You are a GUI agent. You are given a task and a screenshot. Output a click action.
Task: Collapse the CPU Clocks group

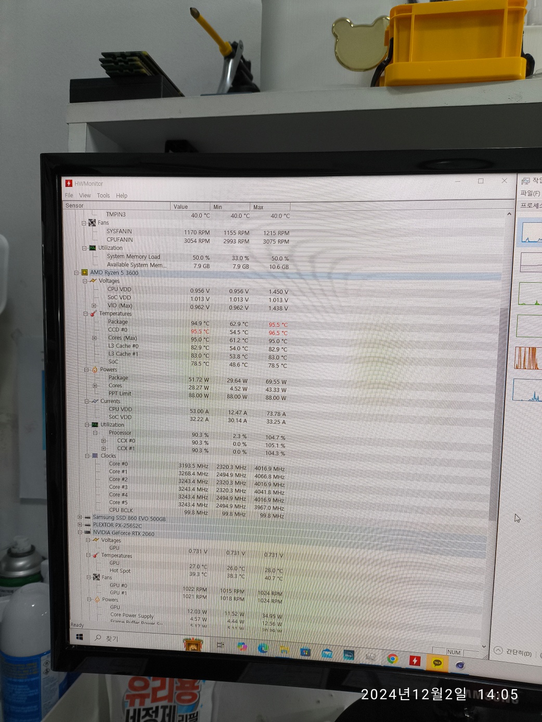click(x=87, y=455)
